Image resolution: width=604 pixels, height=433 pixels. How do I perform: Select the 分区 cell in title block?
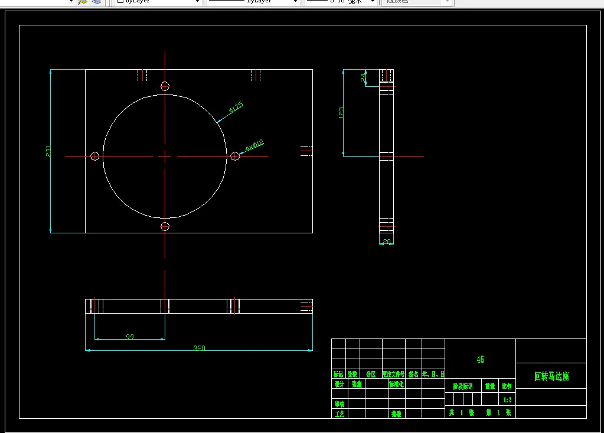tap(371, 374)
